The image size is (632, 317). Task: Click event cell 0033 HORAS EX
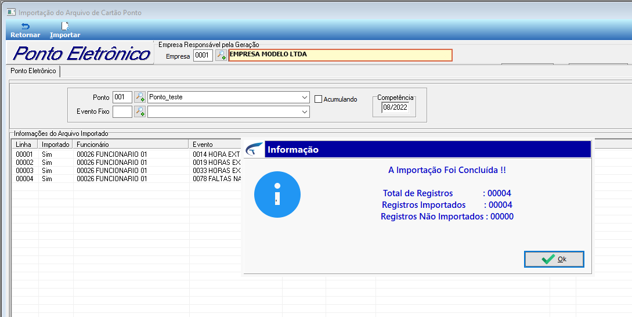pyautogui.click(x=216, y=171)
